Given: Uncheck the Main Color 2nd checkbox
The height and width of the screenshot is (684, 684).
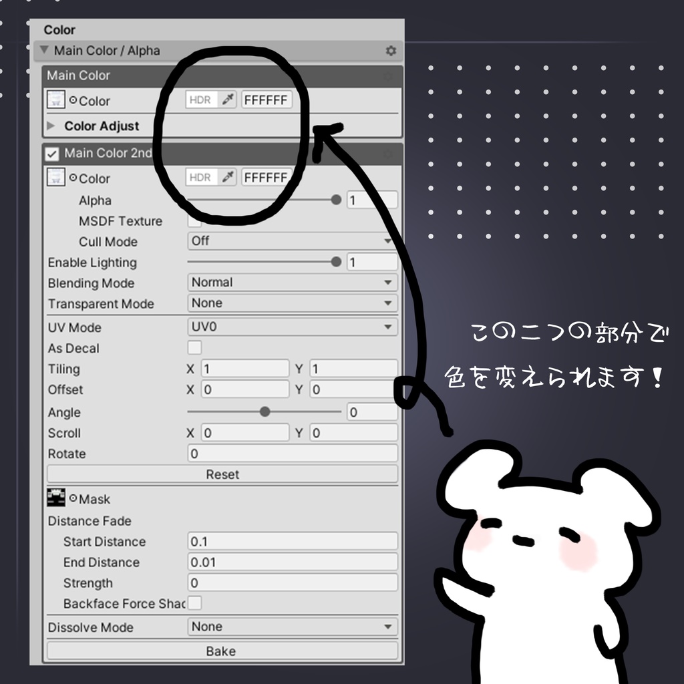Looking at the screenshot, I should point(52,154).
